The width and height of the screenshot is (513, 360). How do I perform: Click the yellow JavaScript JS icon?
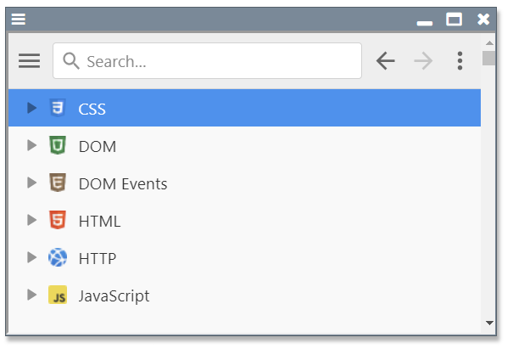[58, 295]
